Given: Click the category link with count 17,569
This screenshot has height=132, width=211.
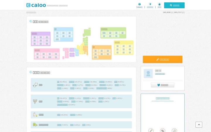Looking at the screenshot, I should pos(73,101).
